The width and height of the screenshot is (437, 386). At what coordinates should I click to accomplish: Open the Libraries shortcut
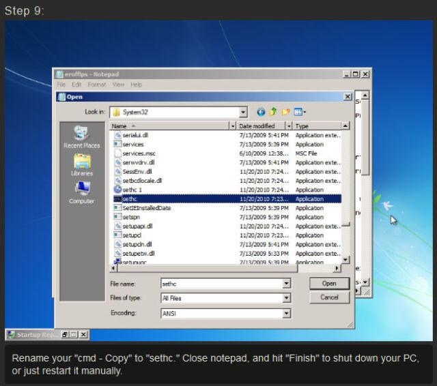pyautogui.click(x=82, y=164)
